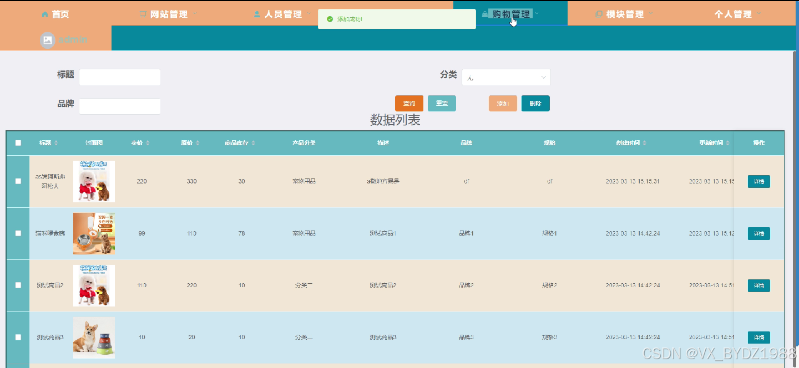Toggle the select-all checkbox in table header
Viewport: 799px width, 368px height.
(18, 143)
